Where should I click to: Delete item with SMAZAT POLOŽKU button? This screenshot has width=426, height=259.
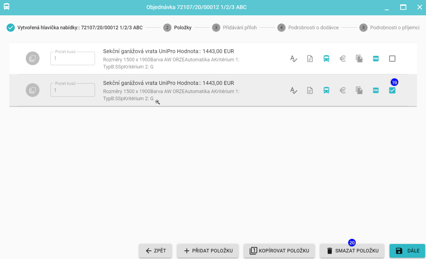click(x=352, y=251)
